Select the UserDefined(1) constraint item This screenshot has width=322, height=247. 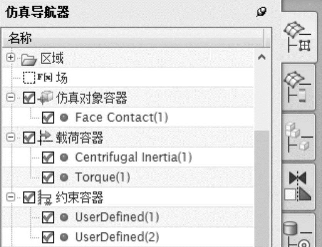(x=117, y=217)
